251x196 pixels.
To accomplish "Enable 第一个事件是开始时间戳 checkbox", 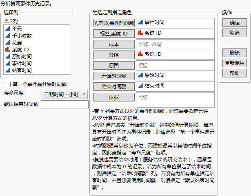I will (x=8, y=84).
